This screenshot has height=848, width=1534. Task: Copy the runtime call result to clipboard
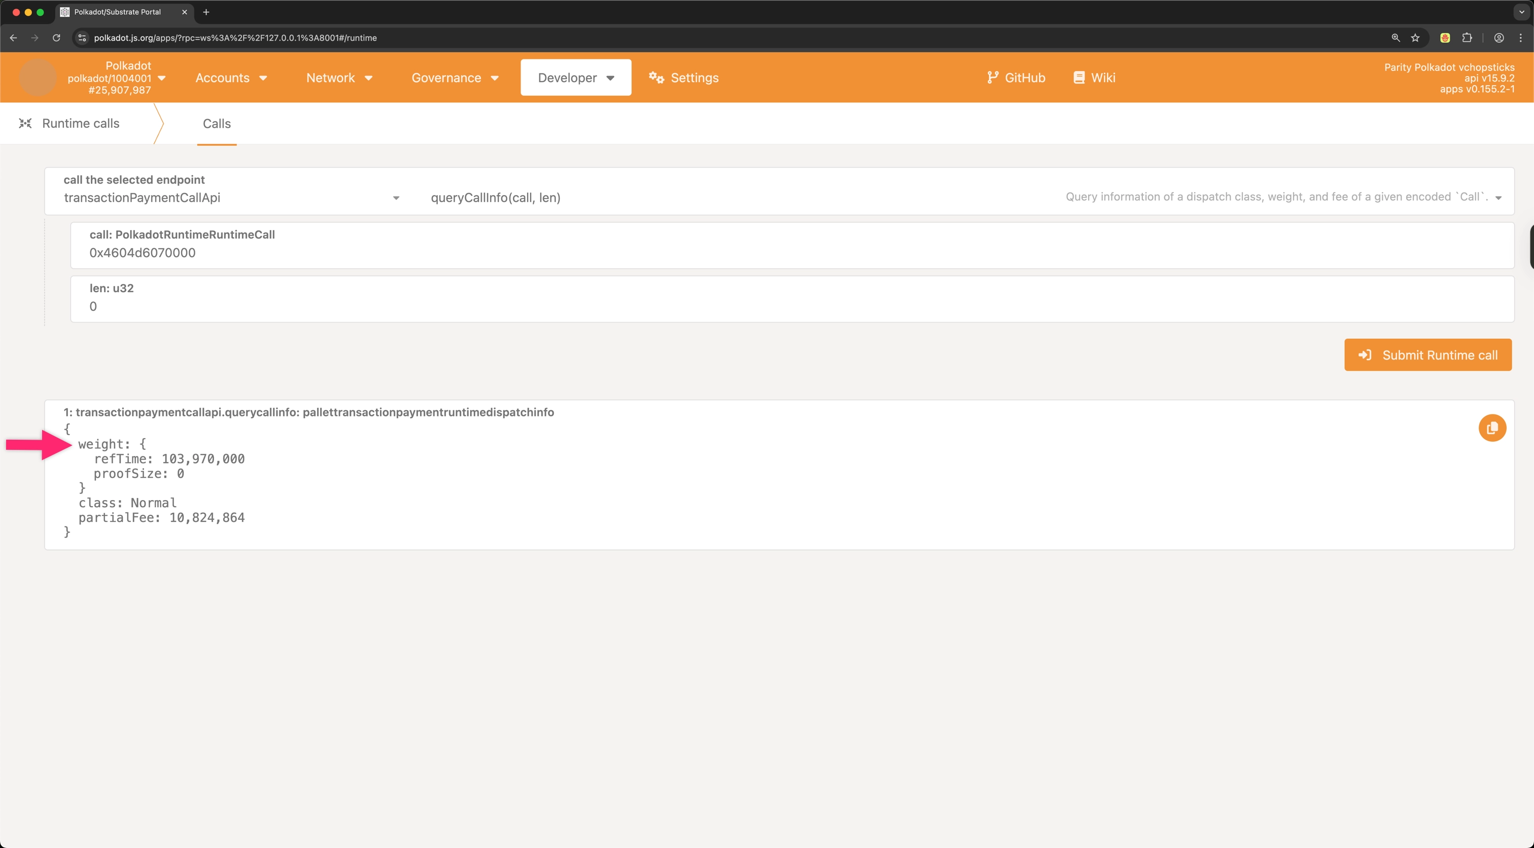1492,428
